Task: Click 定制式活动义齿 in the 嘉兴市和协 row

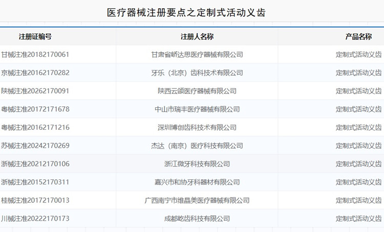Action: click(x=358, y=182)
